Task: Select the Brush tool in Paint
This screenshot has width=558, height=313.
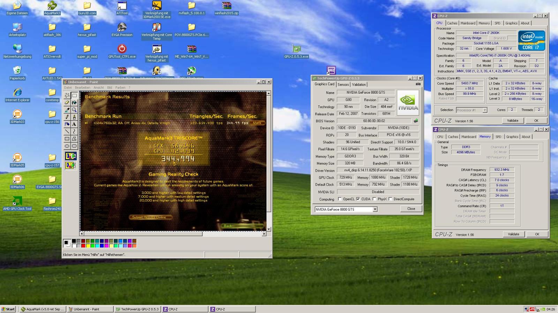Action: pos(74,117)
